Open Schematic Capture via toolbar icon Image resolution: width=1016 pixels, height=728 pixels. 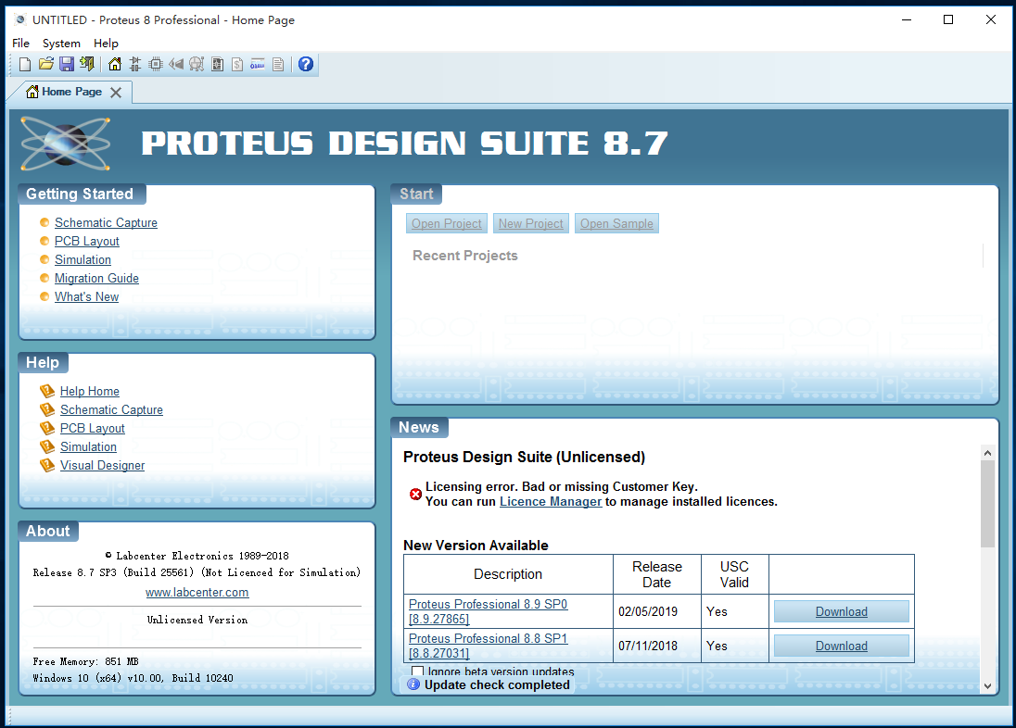click(134, 64)
